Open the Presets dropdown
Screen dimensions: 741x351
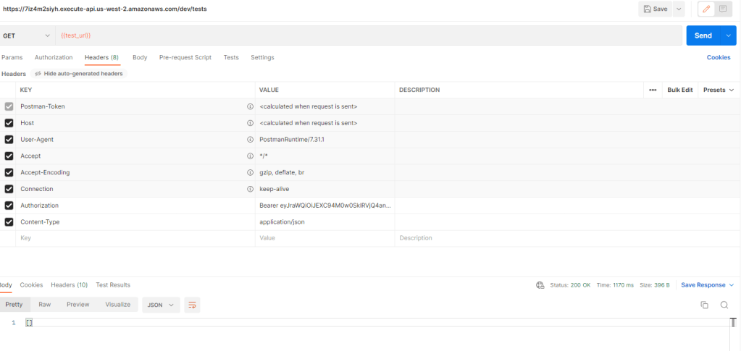pos(719,90)
